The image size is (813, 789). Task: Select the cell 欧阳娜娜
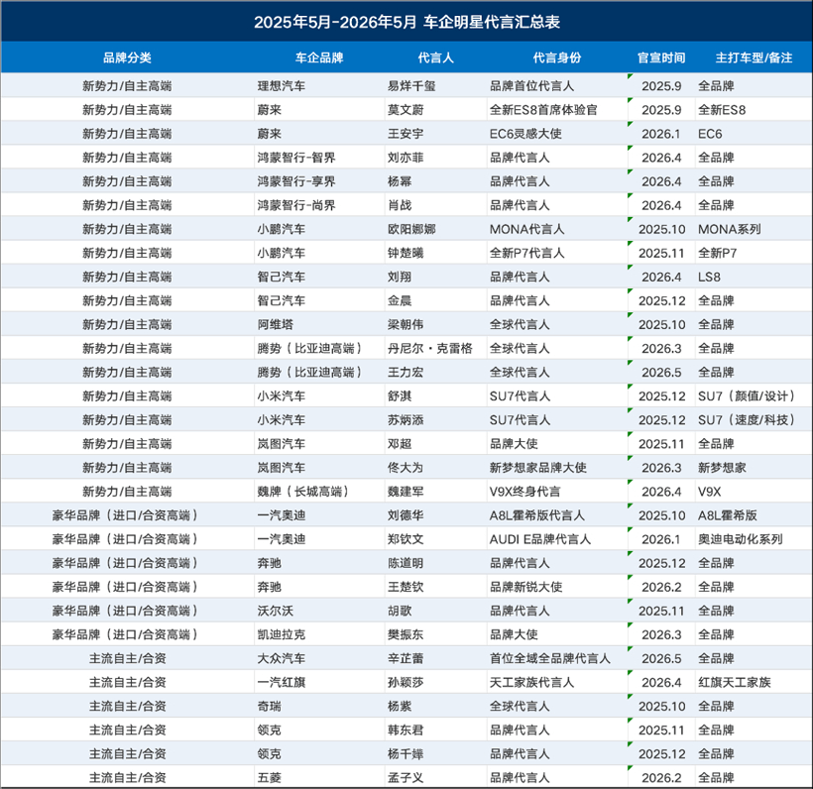click(411, 229)
